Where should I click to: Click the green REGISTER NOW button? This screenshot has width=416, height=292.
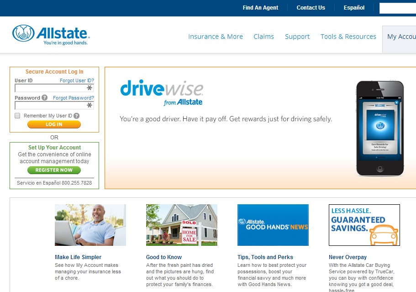(x=54, y=170)
